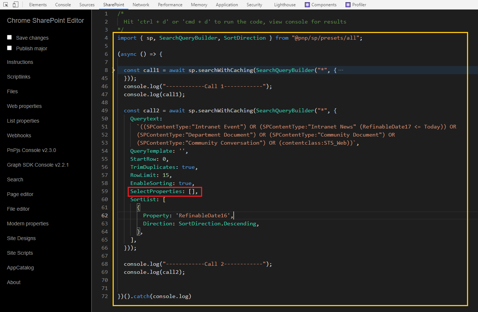
Task: Click console.log(call2) on line 69
Action: click(x=154, y=272)
